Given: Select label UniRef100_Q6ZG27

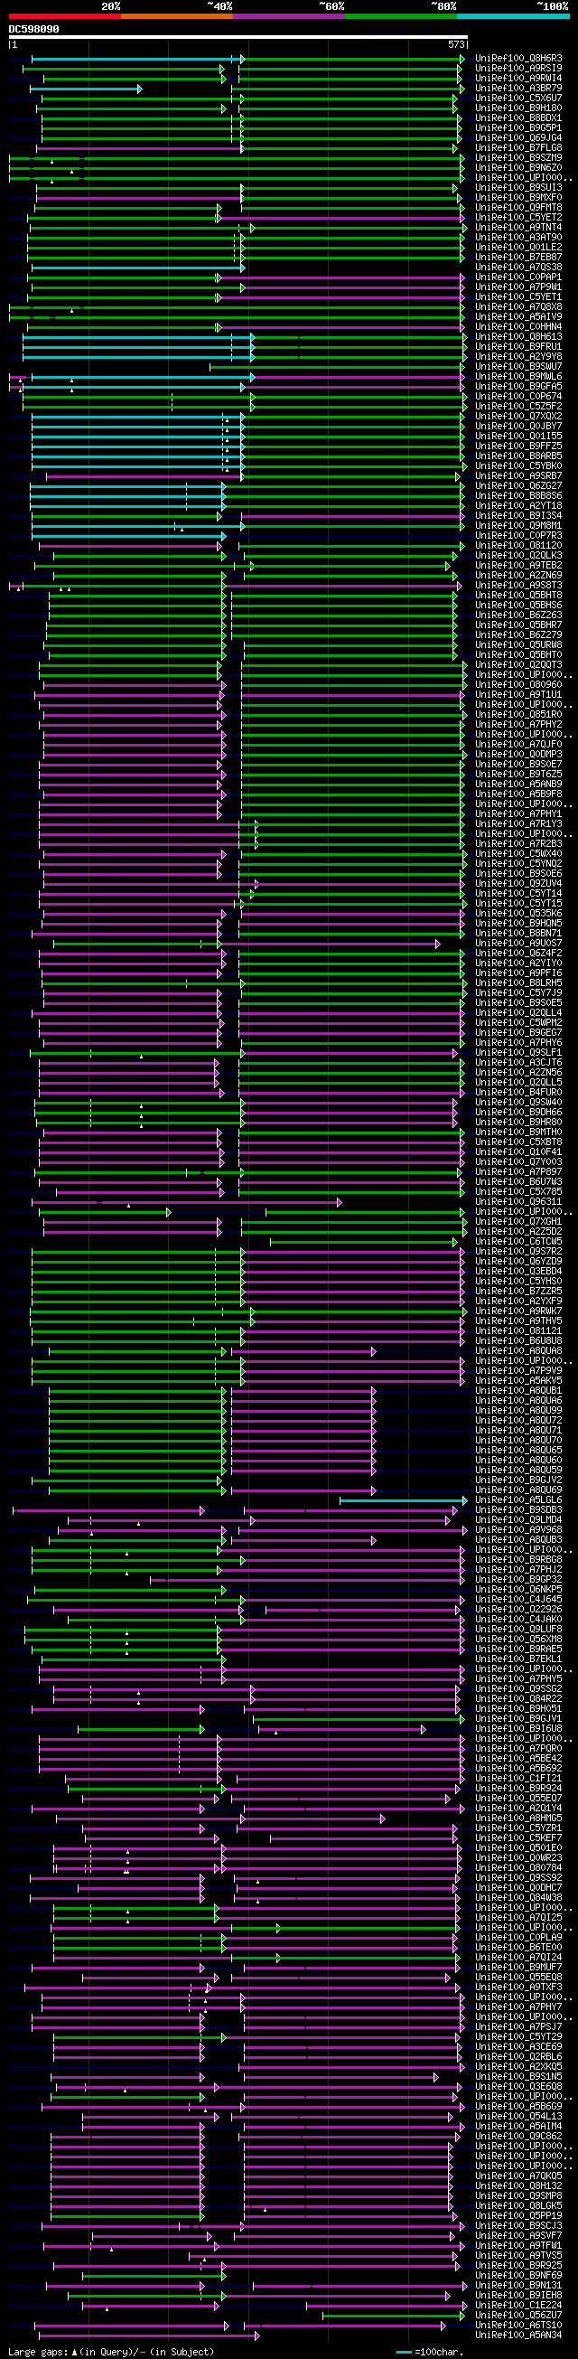Looking at the screenshot, I should point(518,486).
